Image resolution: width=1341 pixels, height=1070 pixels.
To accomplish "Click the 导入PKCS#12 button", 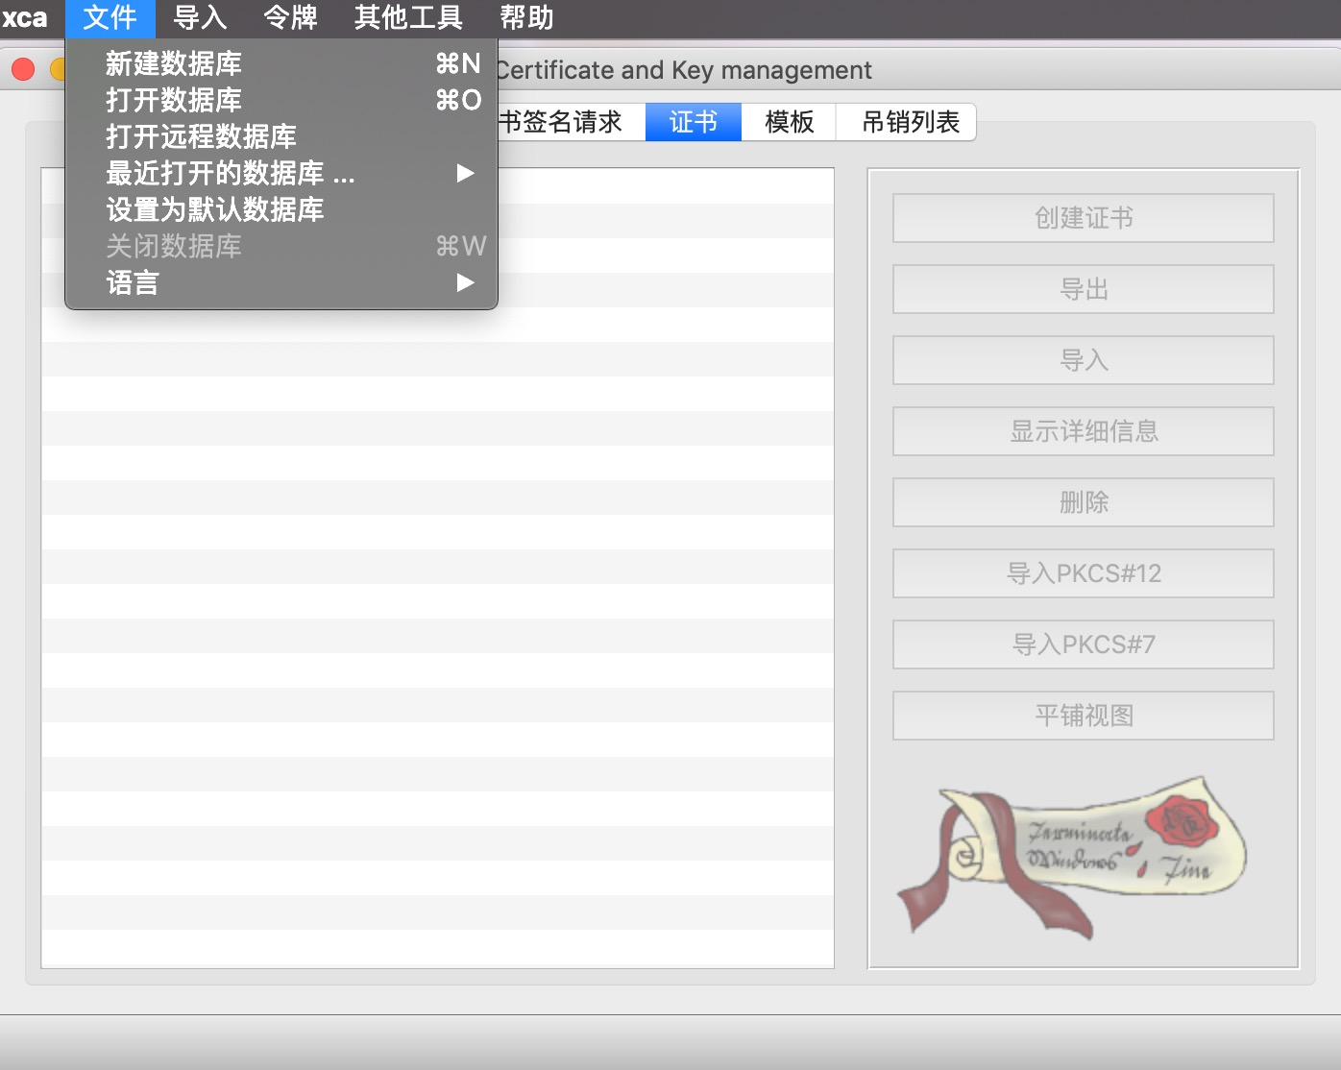I will (1083, 572).
